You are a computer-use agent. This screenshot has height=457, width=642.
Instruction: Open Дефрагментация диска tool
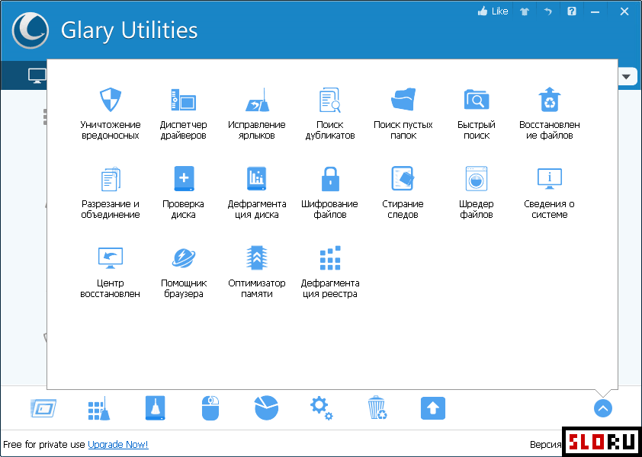(257, 192)
